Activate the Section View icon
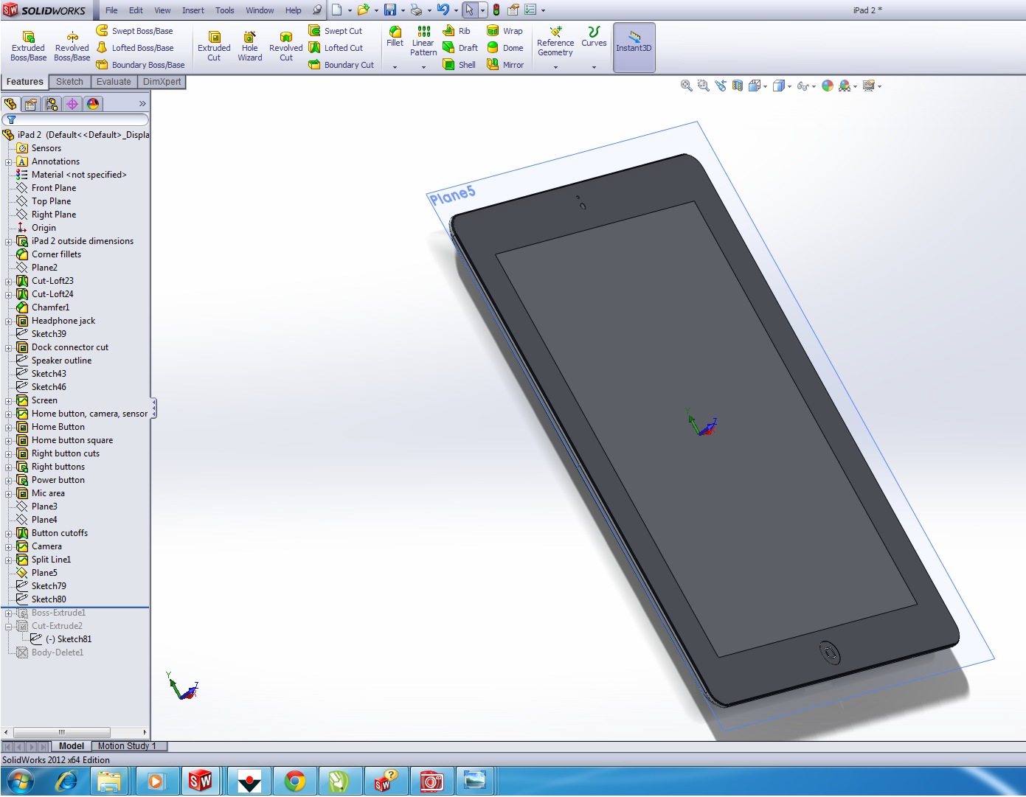 pos(738,86)
